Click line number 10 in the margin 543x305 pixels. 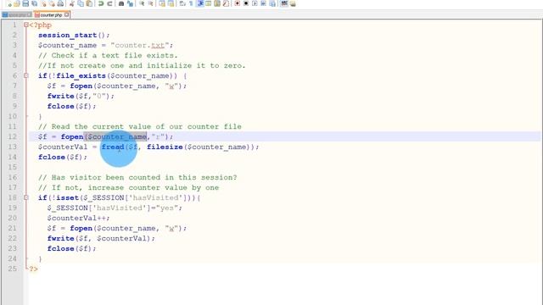click(x=13, y=117)
